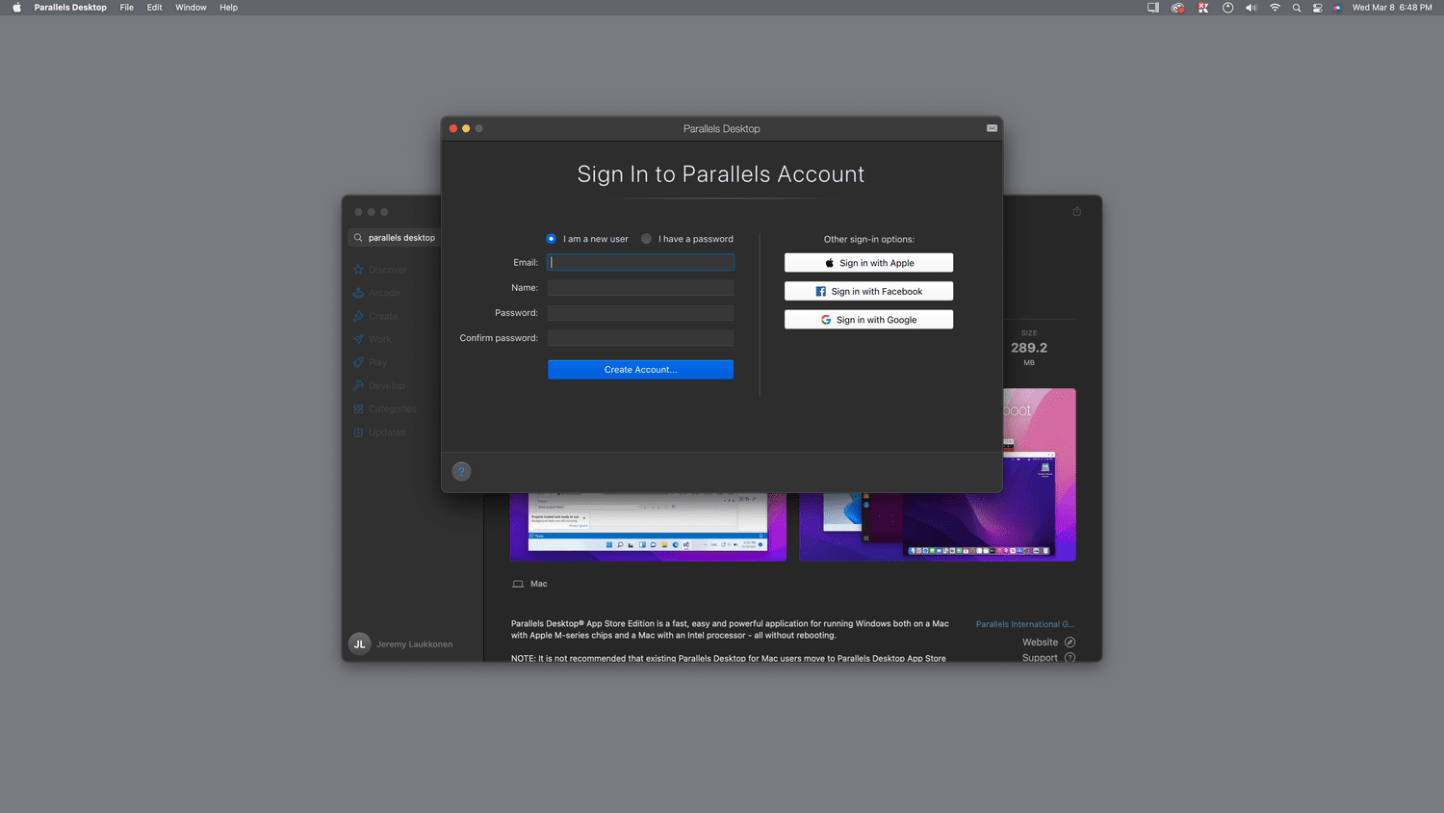Click the Creative Cloud icon in menu bar
Screen dimensions: 1444x813
1177,8
